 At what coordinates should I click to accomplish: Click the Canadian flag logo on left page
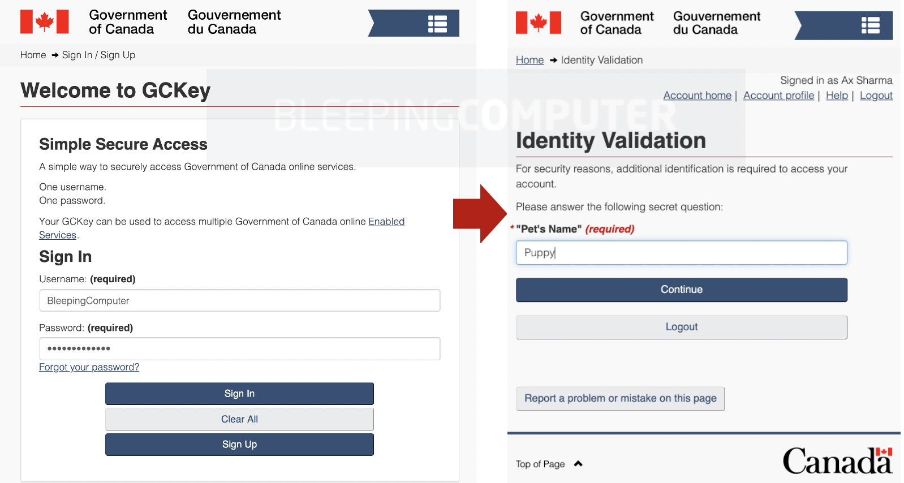coord(44,22)
